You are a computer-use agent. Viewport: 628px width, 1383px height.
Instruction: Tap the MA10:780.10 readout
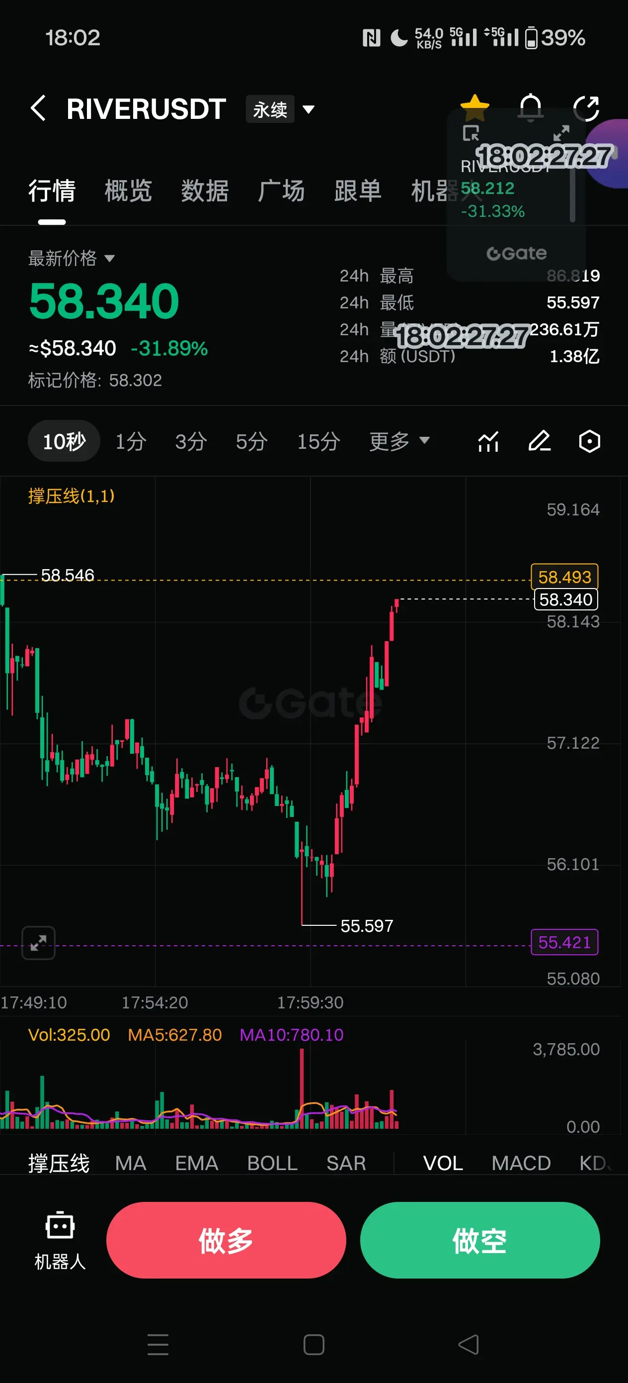point(291,1035)
